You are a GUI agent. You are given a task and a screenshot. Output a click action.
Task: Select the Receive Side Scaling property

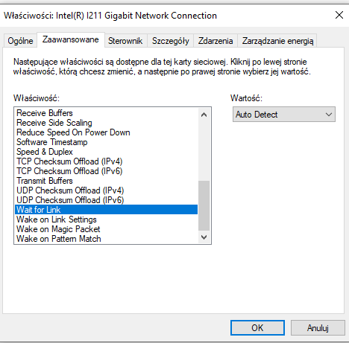tap(107, 123)
